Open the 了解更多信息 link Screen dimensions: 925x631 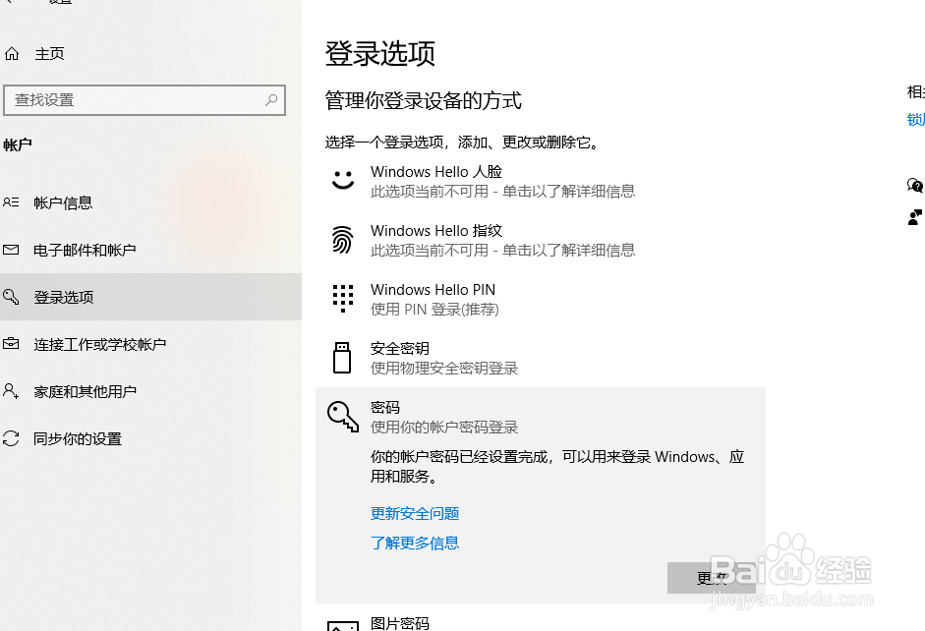(x=415, y=544)
